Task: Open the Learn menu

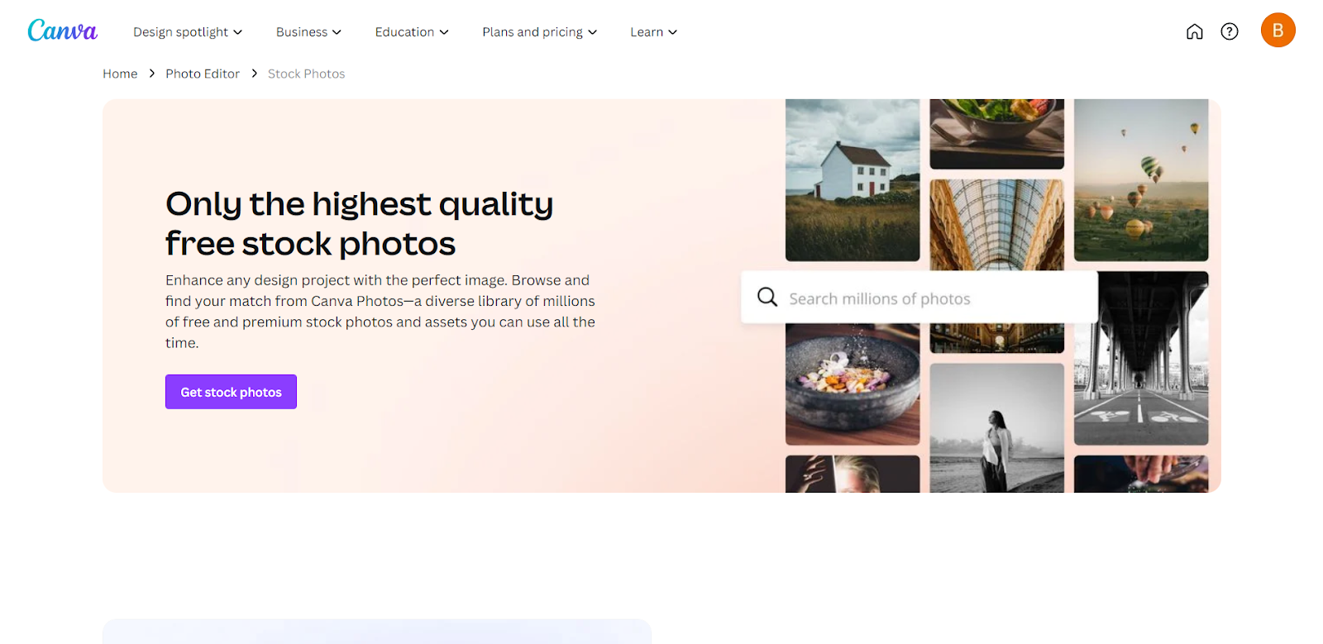Action: pyautogui.click(x=653, y=32)
